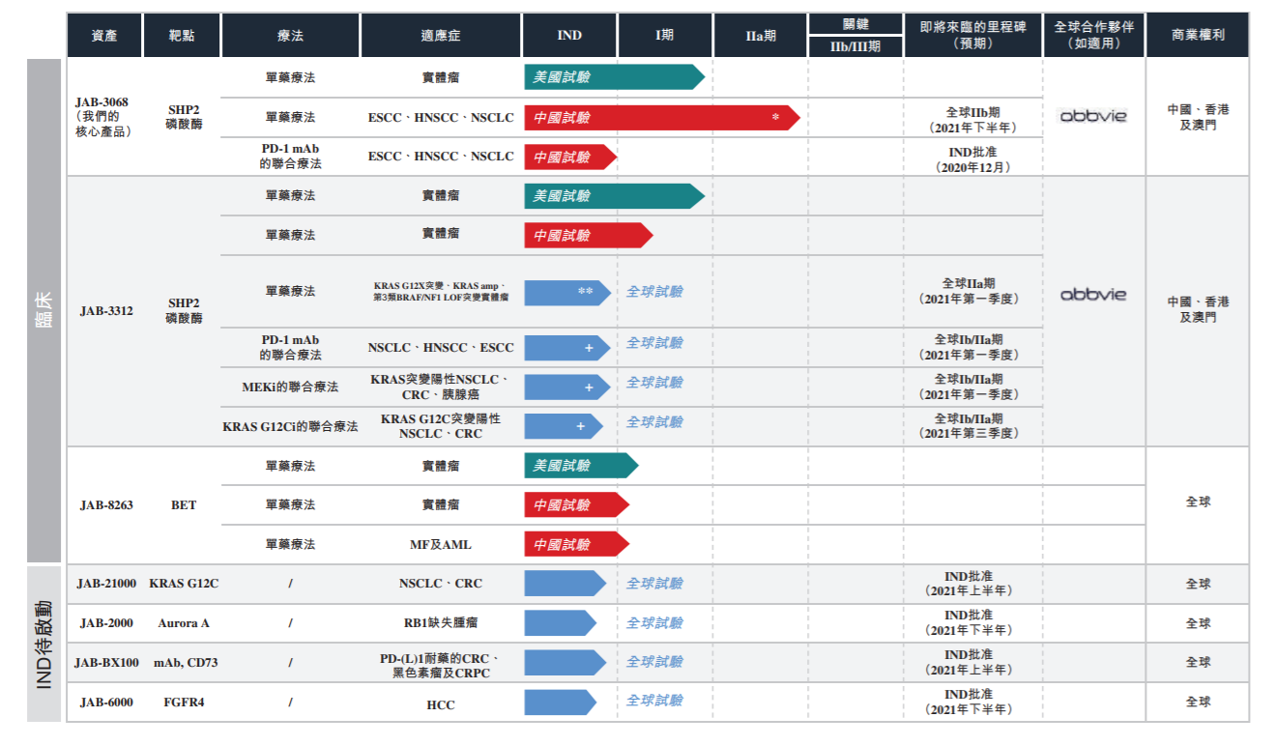1275x746 pixels.
Task: Click the IND批准 (2020年12月) milestone
Action: (x=973, y=159)
